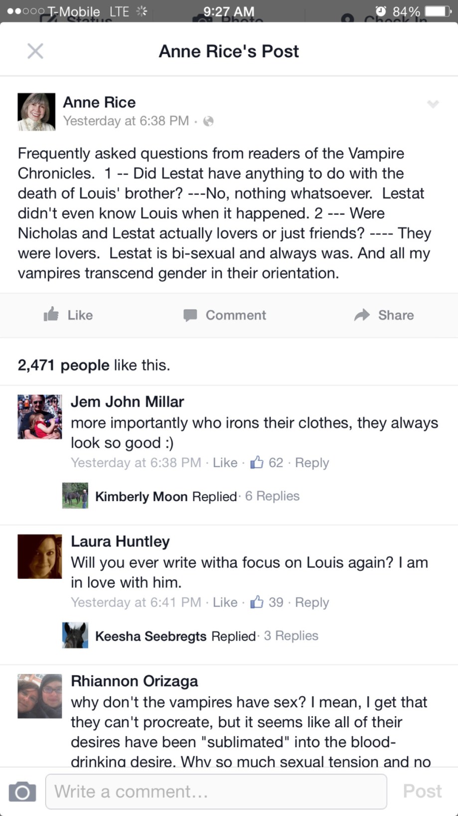Focus the Write a comment field
This screenshot has width=458, height=816.
pos(216,792)
